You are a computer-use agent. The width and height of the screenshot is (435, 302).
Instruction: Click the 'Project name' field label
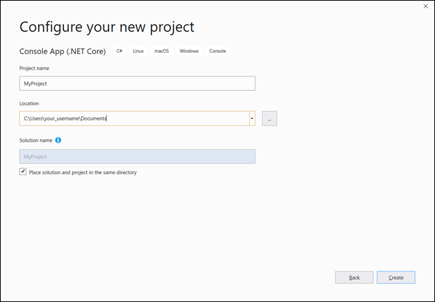34,68
